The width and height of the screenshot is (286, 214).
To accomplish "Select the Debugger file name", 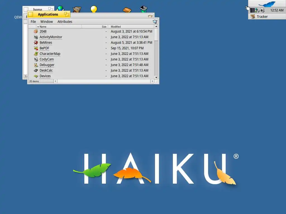I will pos(47,65).
